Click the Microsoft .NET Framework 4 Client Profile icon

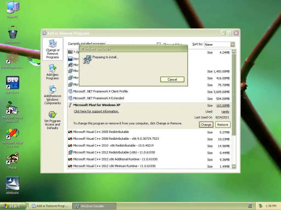click(x=70, y=91)
